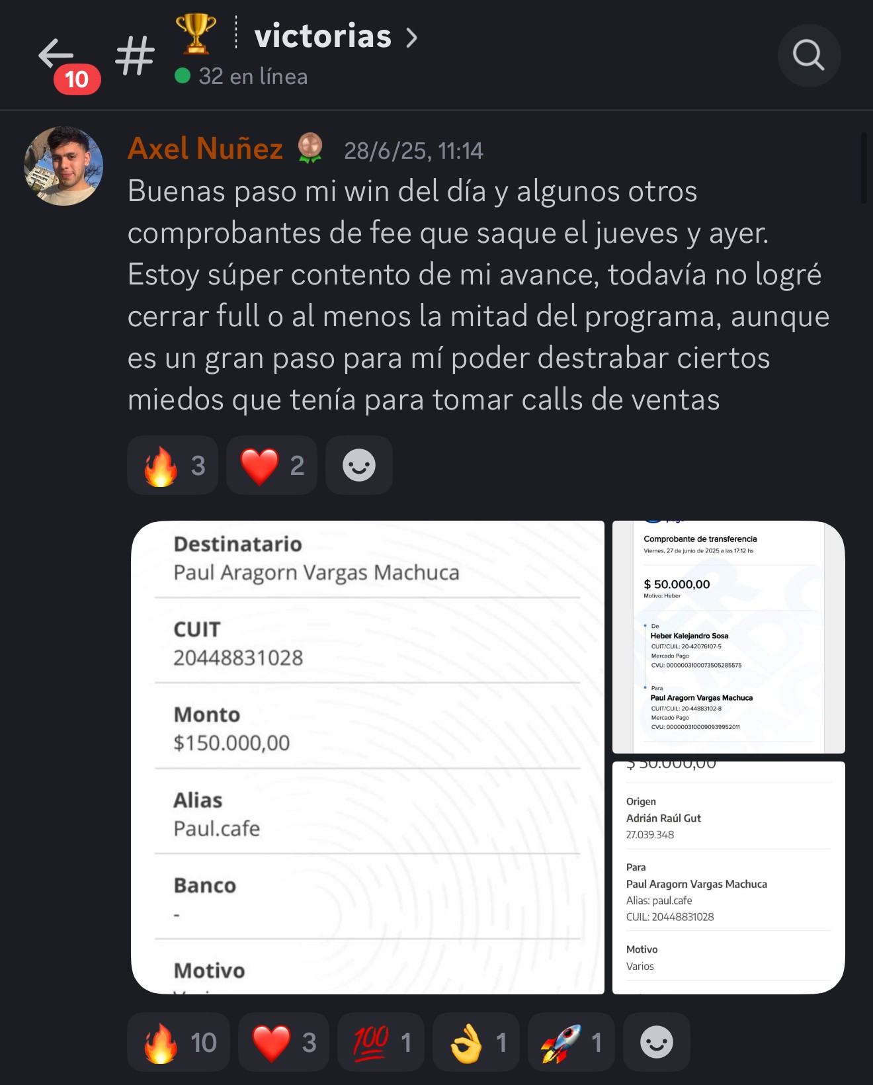Open Axel Nuñez's profile avatar
The width and height of the screenshot is (873, 1085).
(x=63, y=166)
